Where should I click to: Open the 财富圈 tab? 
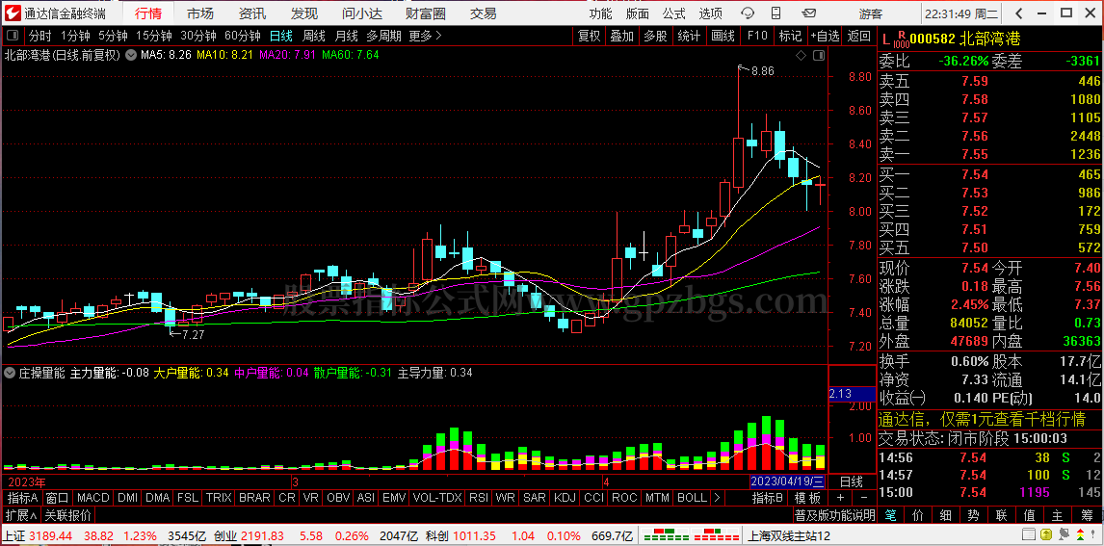pyautogui.click(x=426, y=13)
